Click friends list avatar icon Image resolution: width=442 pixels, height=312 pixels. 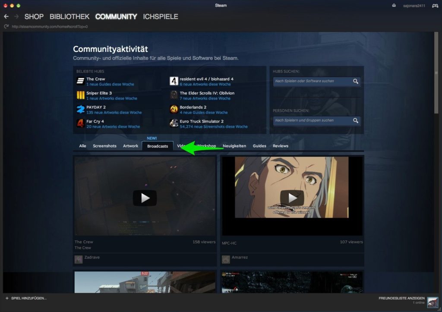pyautogui.click(x=433, y=303)
